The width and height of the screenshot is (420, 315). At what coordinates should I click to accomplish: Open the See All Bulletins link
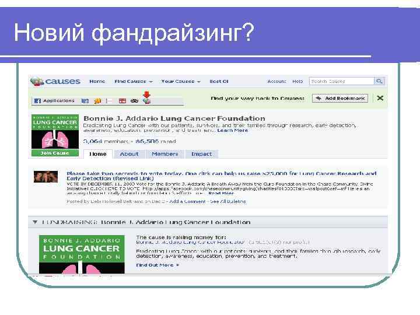click(x=228, y=201)
